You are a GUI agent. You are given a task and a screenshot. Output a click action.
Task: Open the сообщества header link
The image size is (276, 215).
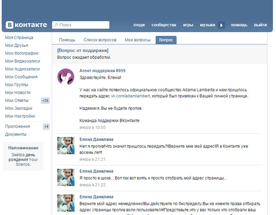click(x=164, y=25)
